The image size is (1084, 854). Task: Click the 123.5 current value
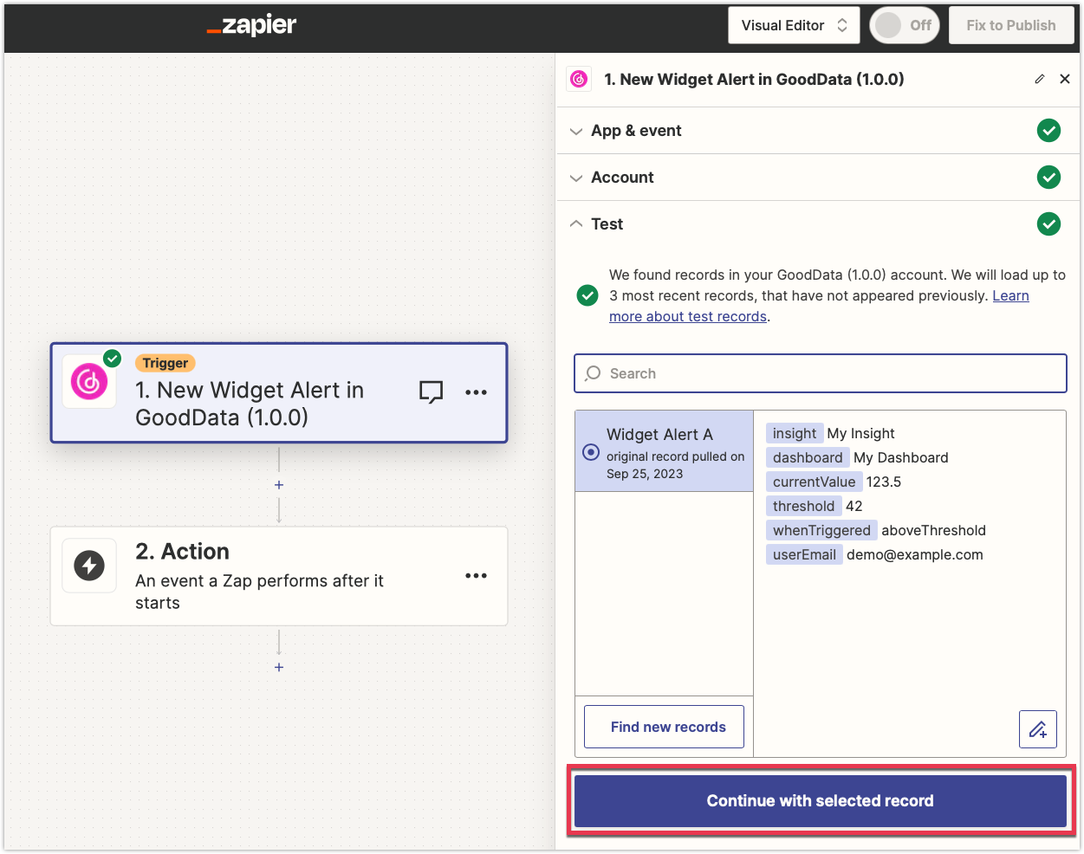[x=884, y=482]
